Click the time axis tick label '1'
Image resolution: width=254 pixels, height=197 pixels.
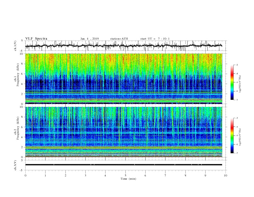[x=46, y=175]
